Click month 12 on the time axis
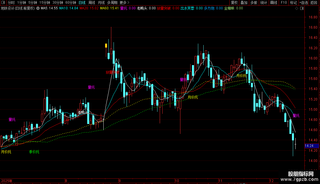 (271, 181)
